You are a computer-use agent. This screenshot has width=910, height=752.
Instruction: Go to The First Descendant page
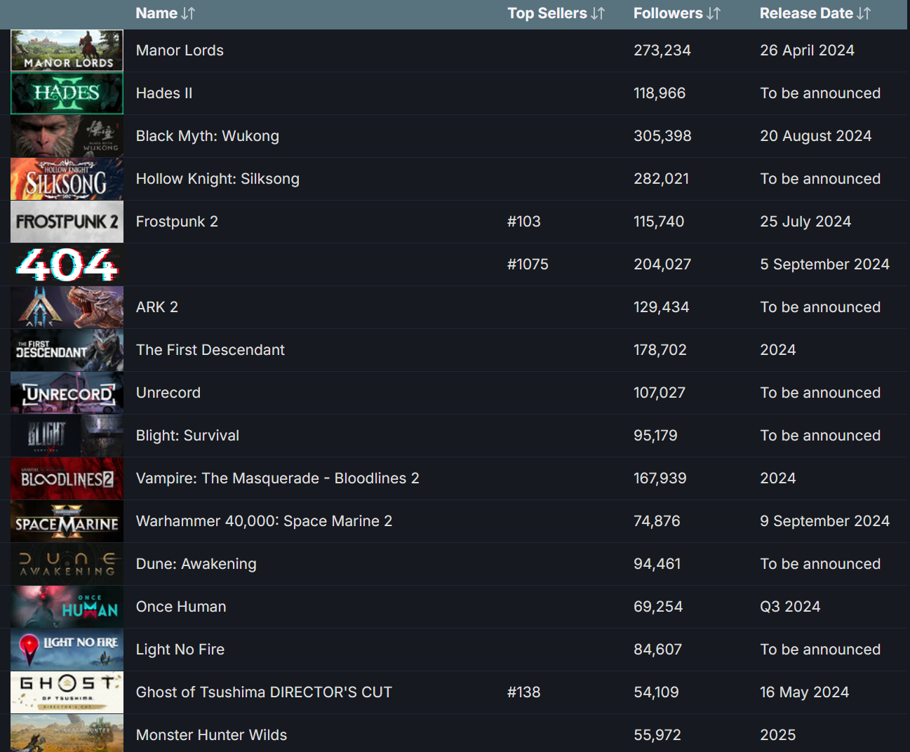point(210,350)
